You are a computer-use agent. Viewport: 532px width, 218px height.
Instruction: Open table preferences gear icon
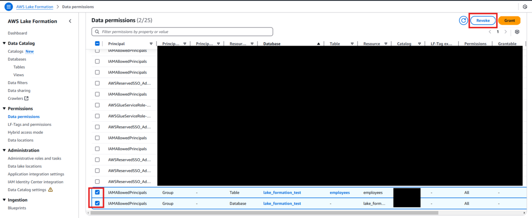[517, 32]
